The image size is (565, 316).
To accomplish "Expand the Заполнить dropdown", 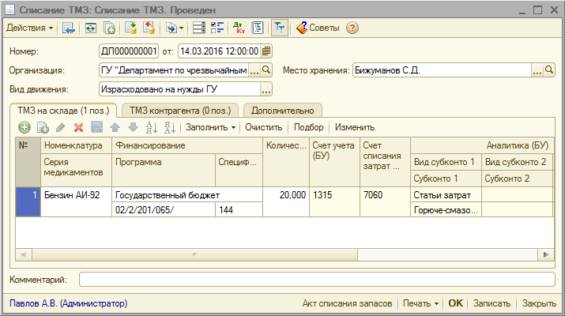I will [x=210, y=127].
